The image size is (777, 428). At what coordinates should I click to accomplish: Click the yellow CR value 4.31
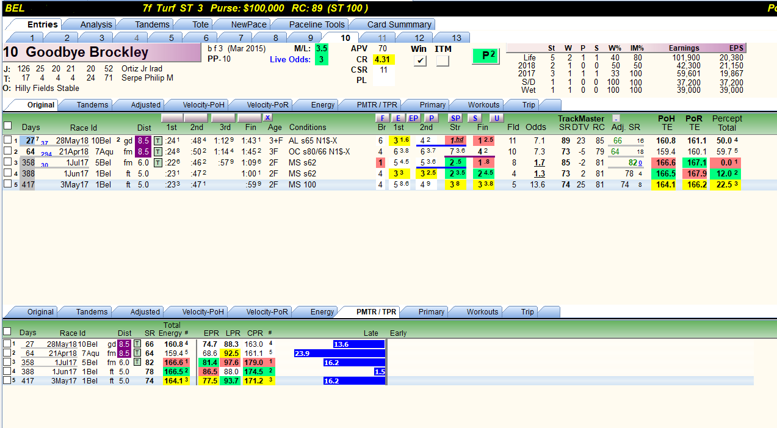385,59
